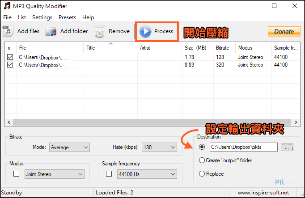Screen dimensions: 305x198
Task: Open the List menu
Action: coord(22,17)
